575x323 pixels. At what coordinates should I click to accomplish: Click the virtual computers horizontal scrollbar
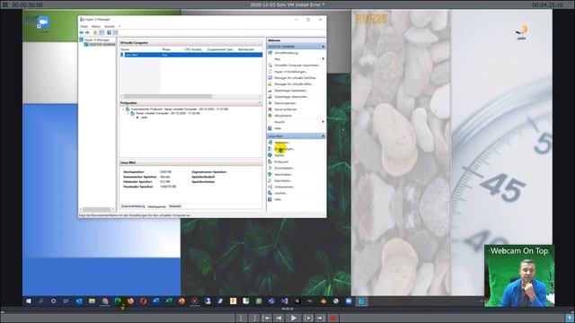[168, 96]
